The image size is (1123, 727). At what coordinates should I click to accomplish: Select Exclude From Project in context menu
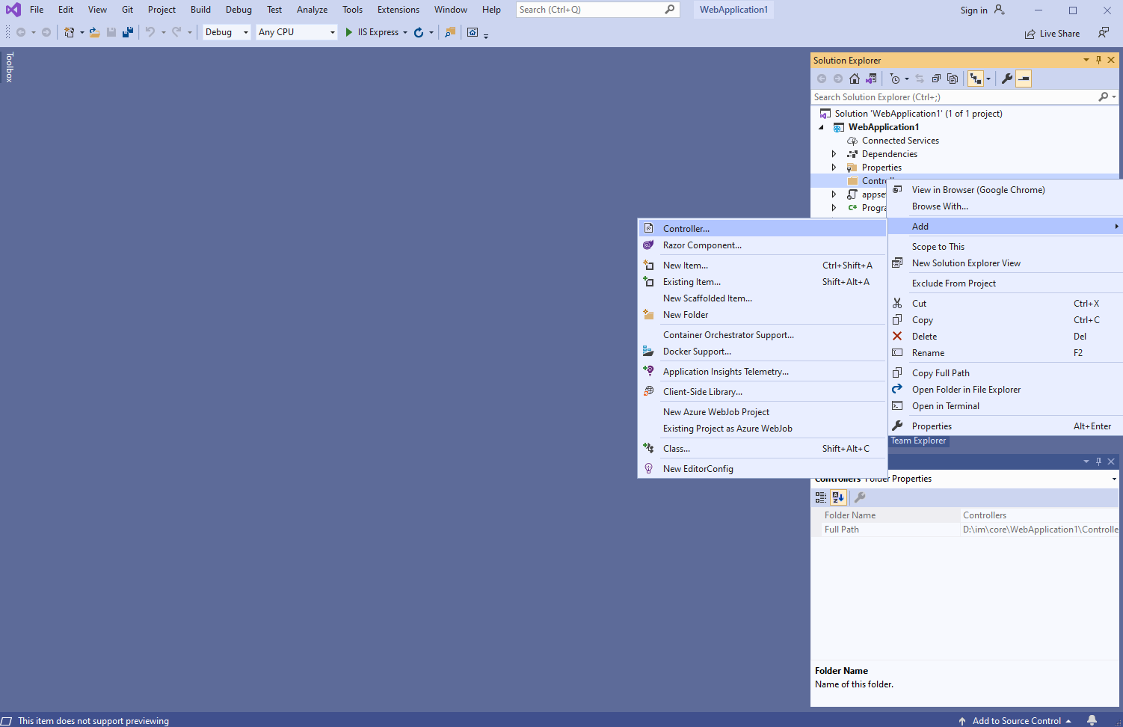pyautogui.click(x=1005, y=283)
